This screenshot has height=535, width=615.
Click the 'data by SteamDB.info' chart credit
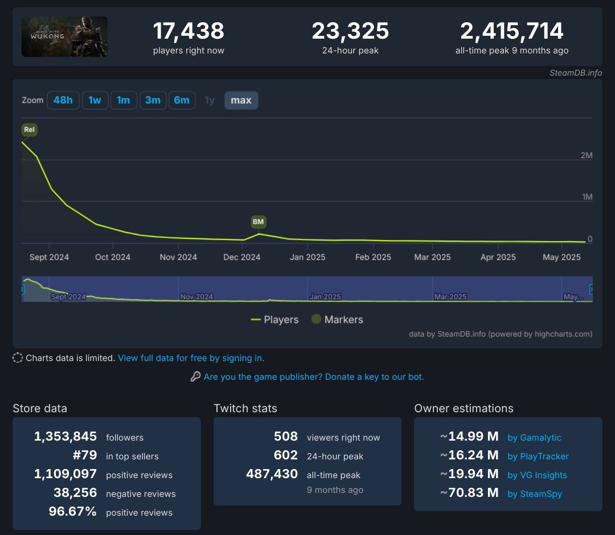click(x=501, y=334)
